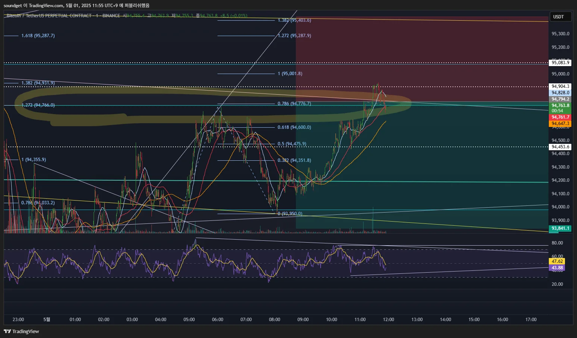Click the green 94,763.8 current price label
Screen dimensions: 577x338
coord(560,106)
